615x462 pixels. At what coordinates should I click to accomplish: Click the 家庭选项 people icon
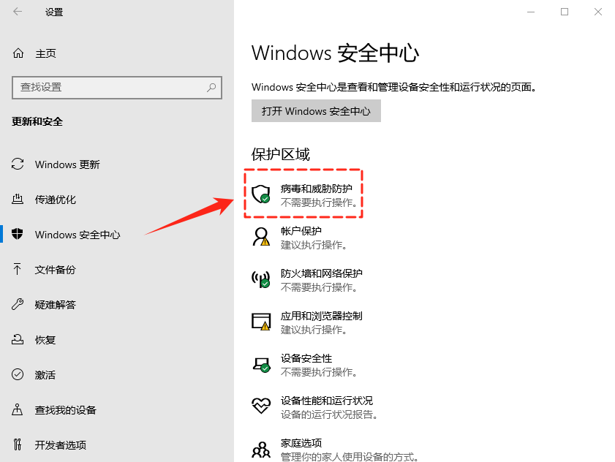coord(260,449)
